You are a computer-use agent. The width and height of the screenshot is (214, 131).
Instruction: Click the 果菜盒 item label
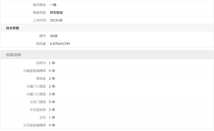pyautogui.click(x=41, y=79)
